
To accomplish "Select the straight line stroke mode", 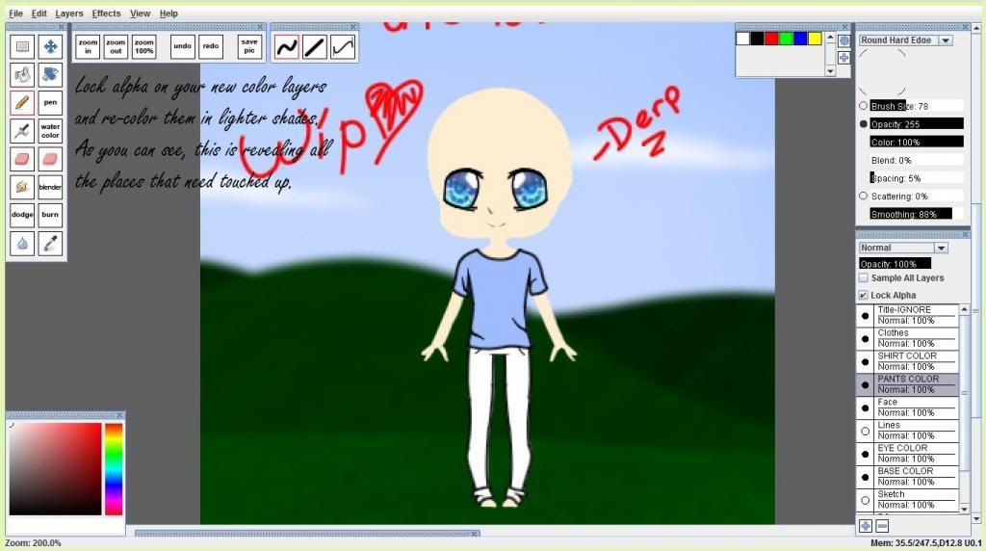I will tap(315, 46).
